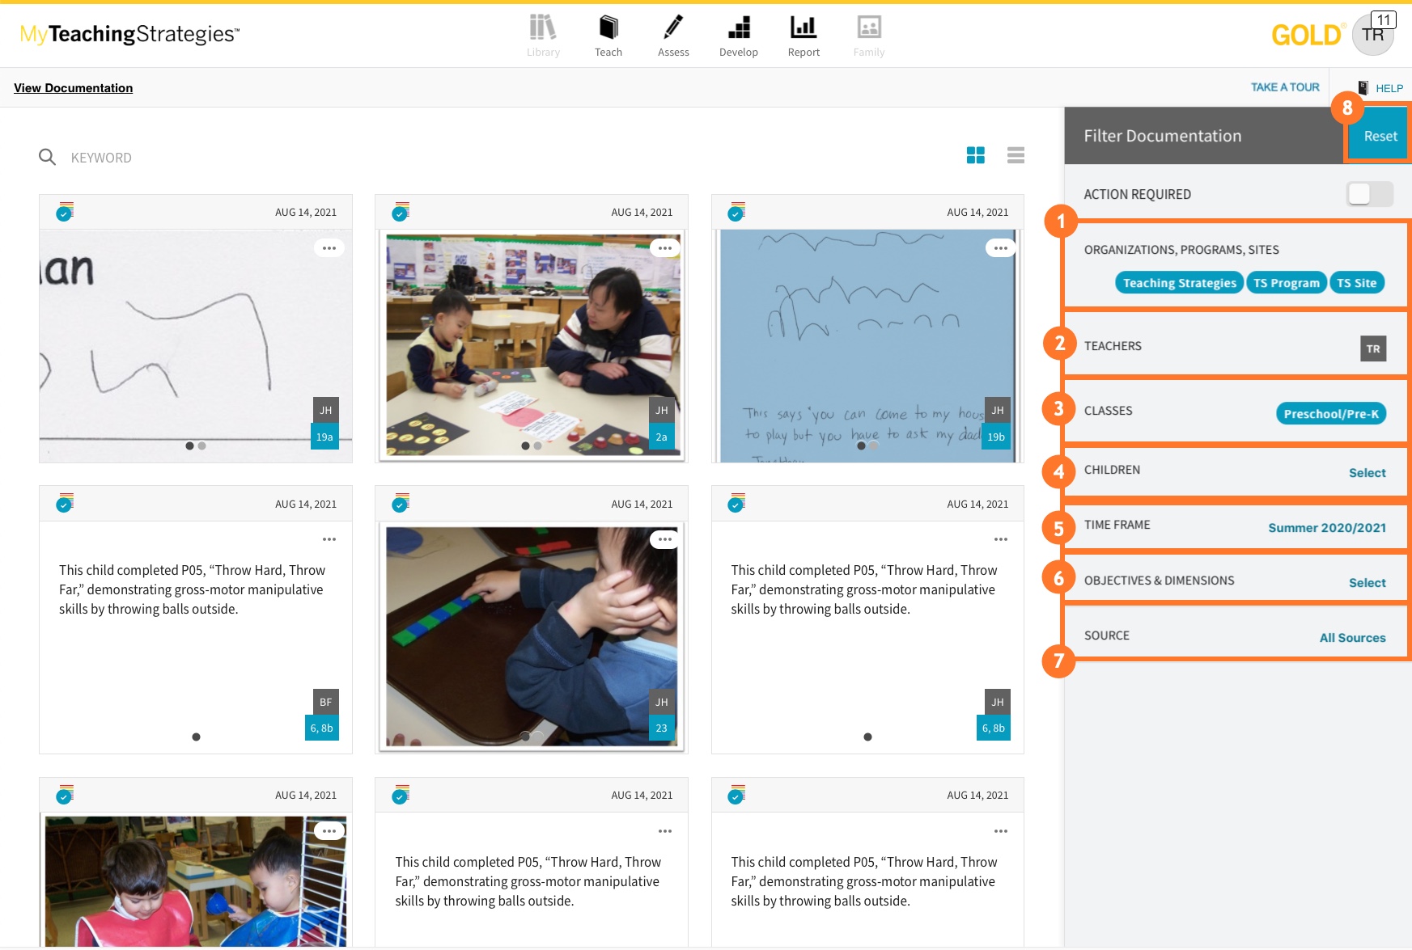Open the Children filter Select dropdown
1412x950 pixels.
pyautogui.click(x=1367, y=473)
